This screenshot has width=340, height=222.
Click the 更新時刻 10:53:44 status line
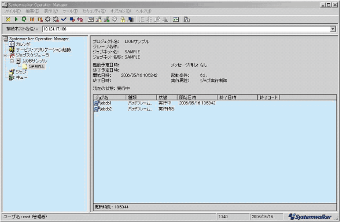pyautogui.click(x=112, y=207)
